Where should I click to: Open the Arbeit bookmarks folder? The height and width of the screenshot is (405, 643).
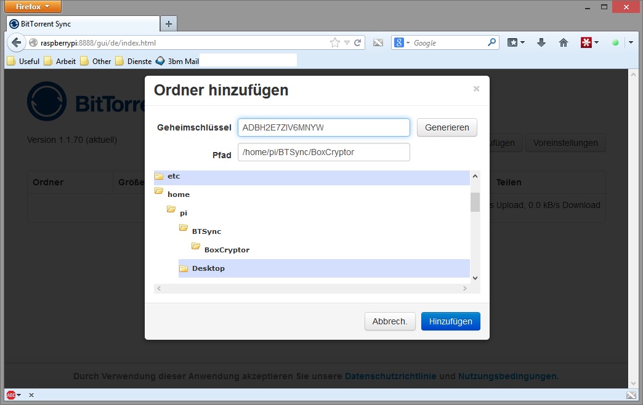[60, 61]
